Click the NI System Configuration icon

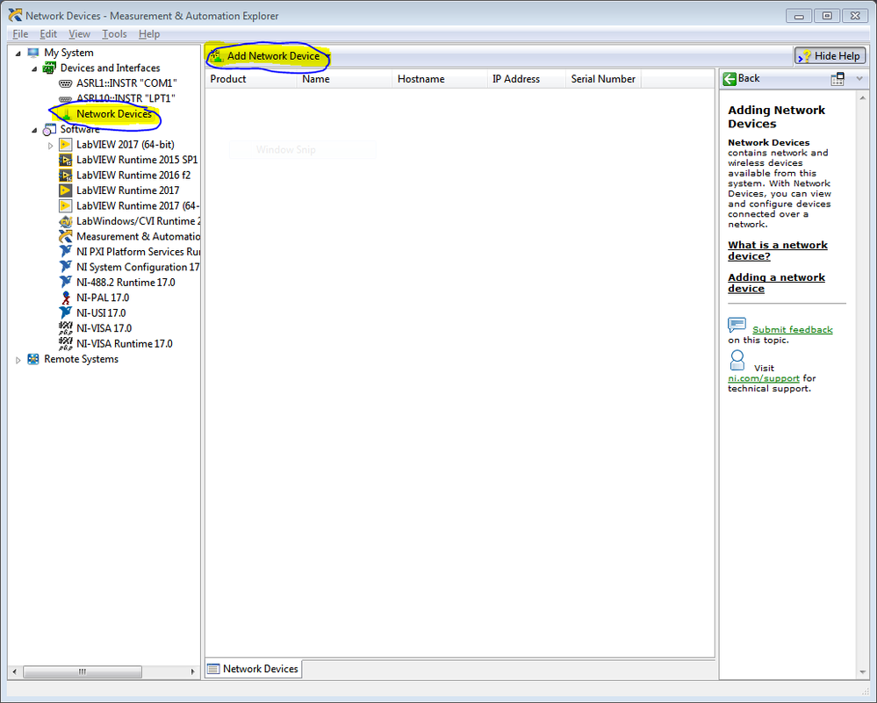click(66, 268)
